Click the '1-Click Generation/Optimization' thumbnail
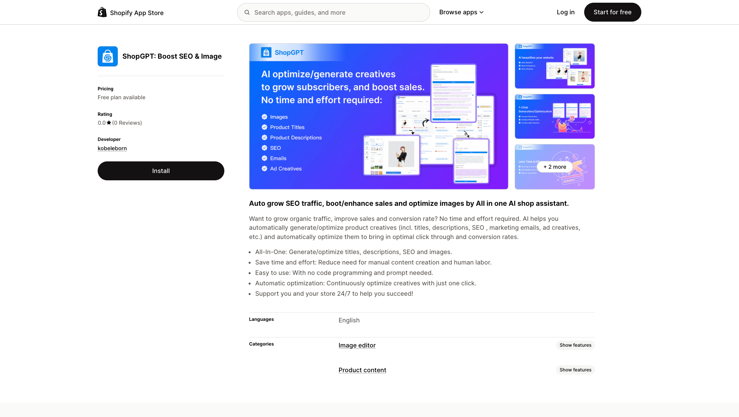739x417 pixels. coord(554,116)
